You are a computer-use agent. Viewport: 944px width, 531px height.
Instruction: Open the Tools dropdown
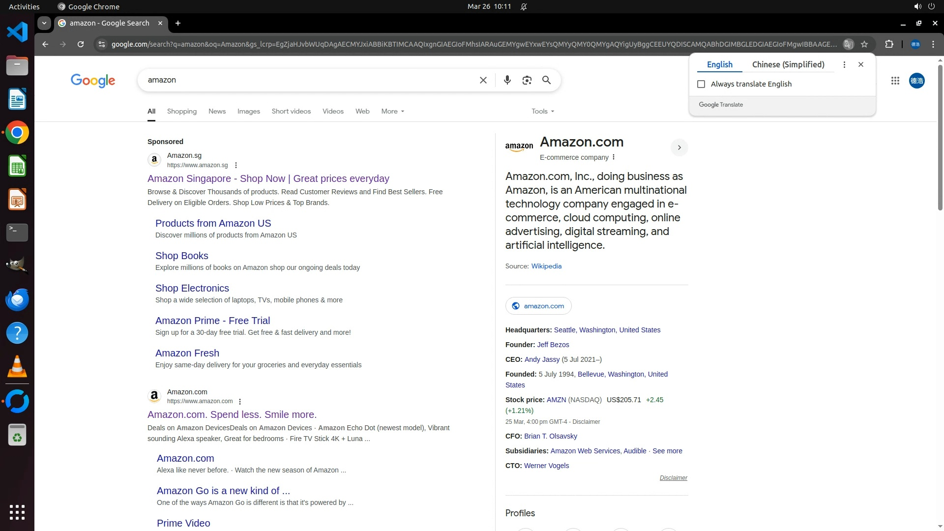point(542,111)
